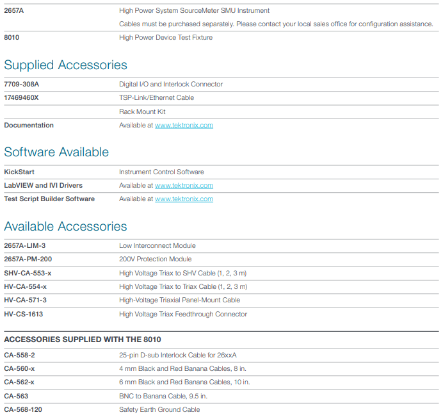The width and height of the screenshot is (443, 417).
Task: Click the Software Available heading
Action: [56, 152]
